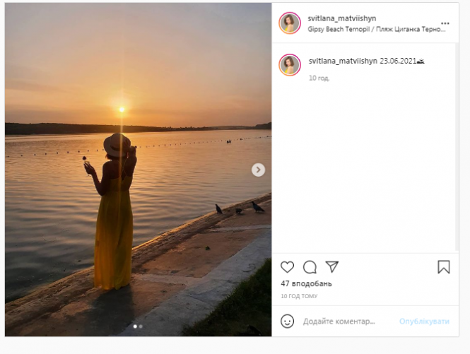Share the post with the paper plane icon
The height and width of the screenshot is (354, 470).
(x=331, y=267)
